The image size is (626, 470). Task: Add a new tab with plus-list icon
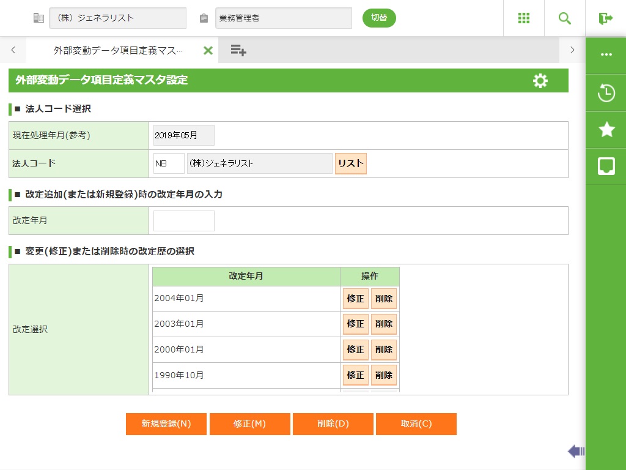click(238, 51)
